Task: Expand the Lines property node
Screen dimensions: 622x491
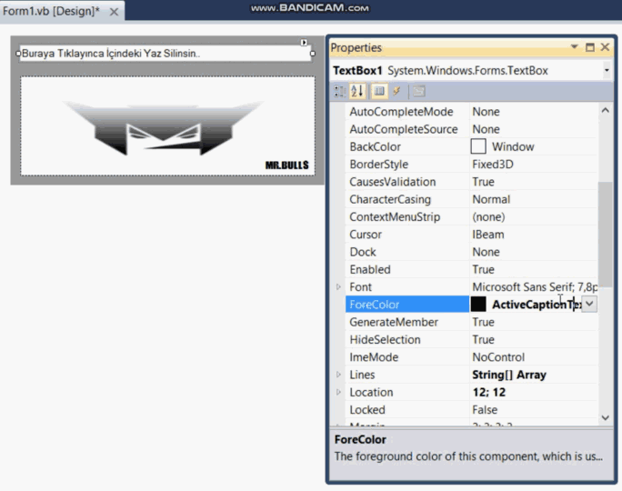Action: pos(338,375)
